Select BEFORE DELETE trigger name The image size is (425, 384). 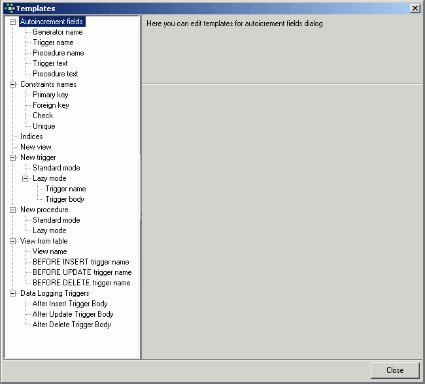point(81,283)
